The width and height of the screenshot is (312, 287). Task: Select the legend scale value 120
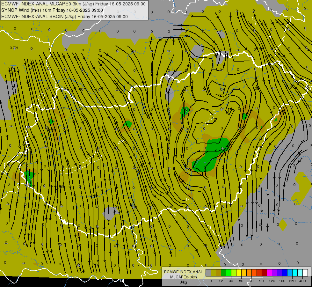pos(272,281)
